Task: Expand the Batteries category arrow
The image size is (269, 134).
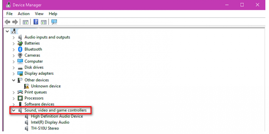Action: [x=14, y=43]
